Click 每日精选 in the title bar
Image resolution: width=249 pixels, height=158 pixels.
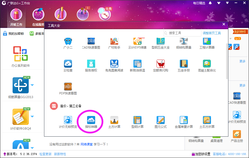(x=199, y=3)
